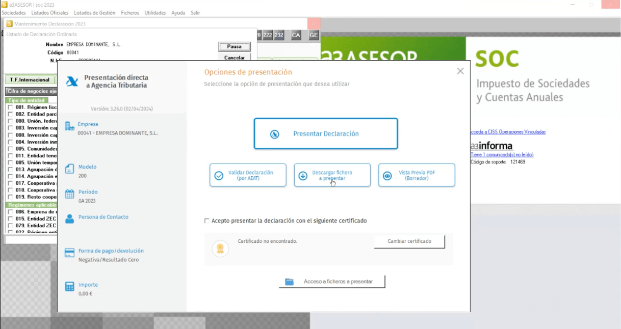Click the Agencia Tributaria logo icon

pyautogui.click(x=72, y=81)
